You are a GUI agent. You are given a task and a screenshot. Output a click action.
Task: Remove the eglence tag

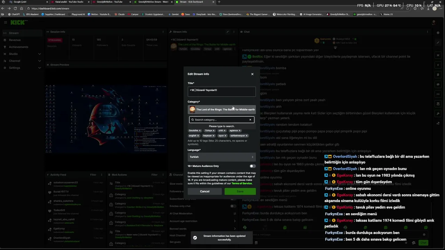coord(240,131)
